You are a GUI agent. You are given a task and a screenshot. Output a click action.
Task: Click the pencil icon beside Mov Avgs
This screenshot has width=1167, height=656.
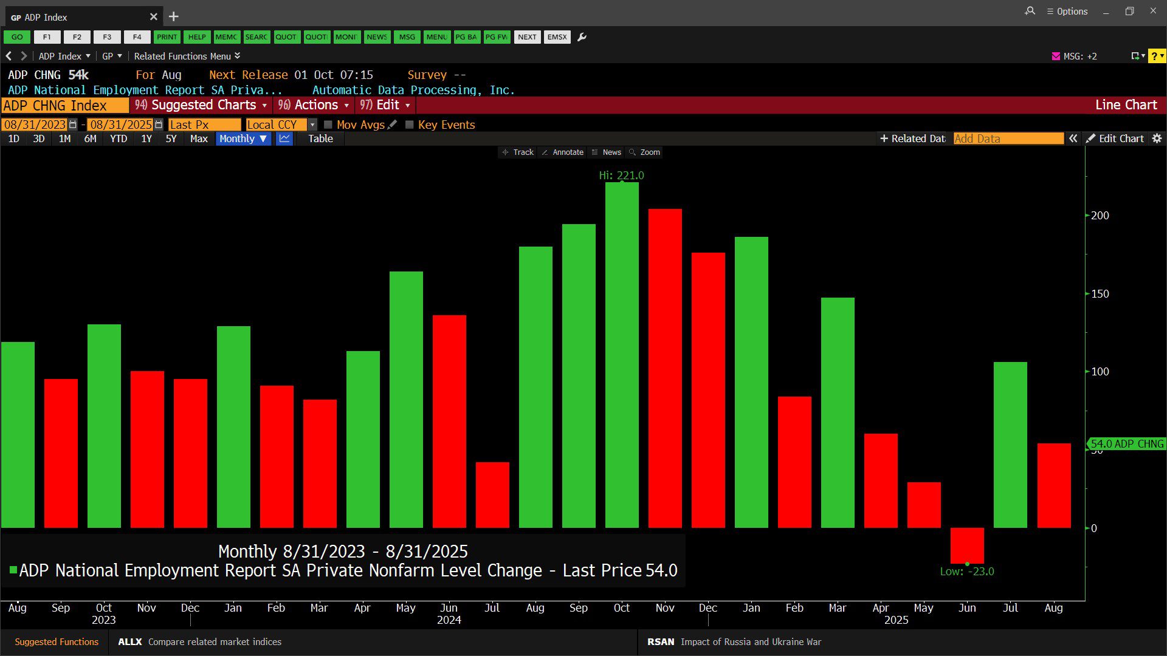coord(393,125)
